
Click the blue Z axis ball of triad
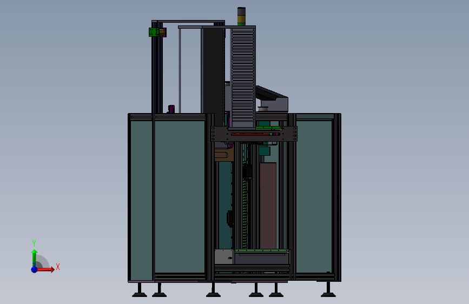pyautogui.click(x=34, y=269)
